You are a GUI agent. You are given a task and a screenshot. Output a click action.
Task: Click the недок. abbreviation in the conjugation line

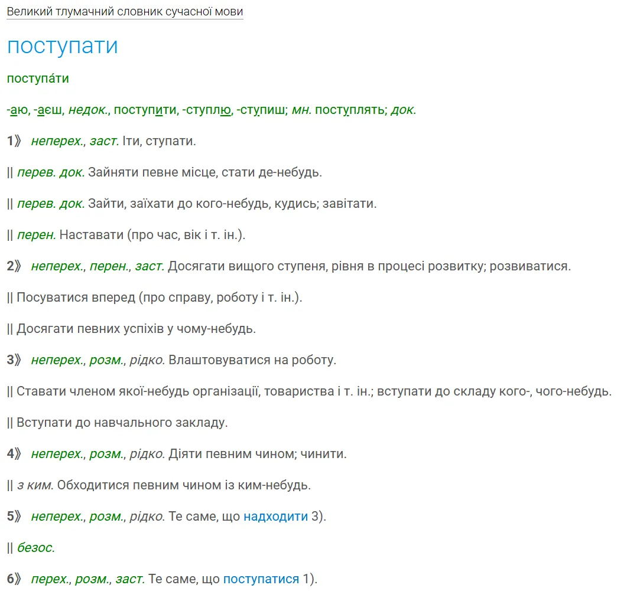pyautogui.click(x=89, y=110)
